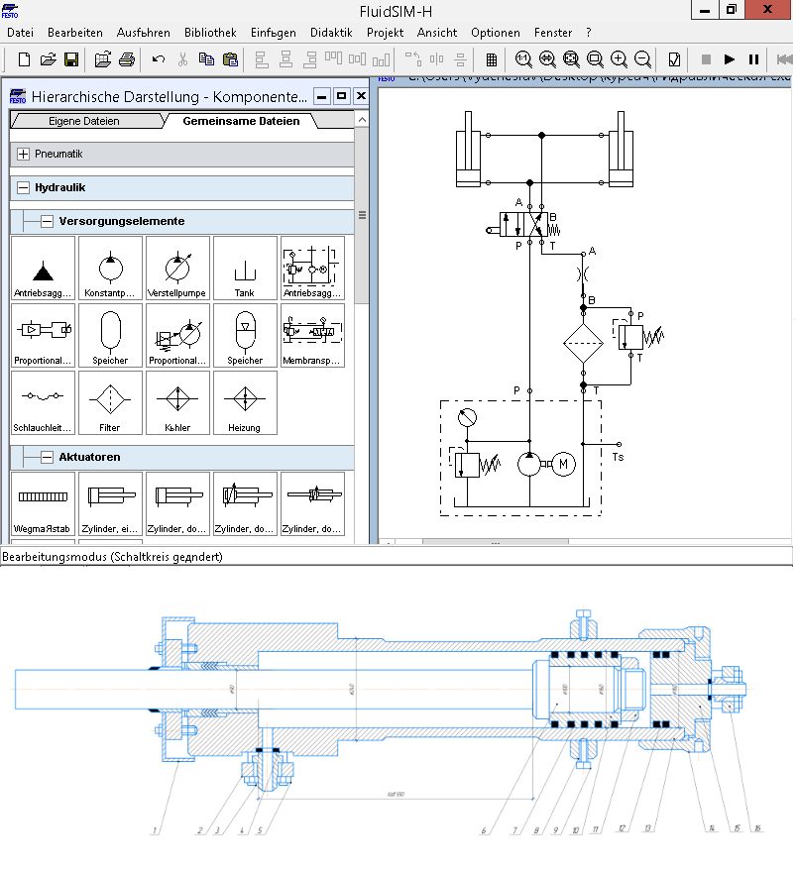Select the Tank component
Viewport: 797px width, 872px height.
[x=245, y=269]
